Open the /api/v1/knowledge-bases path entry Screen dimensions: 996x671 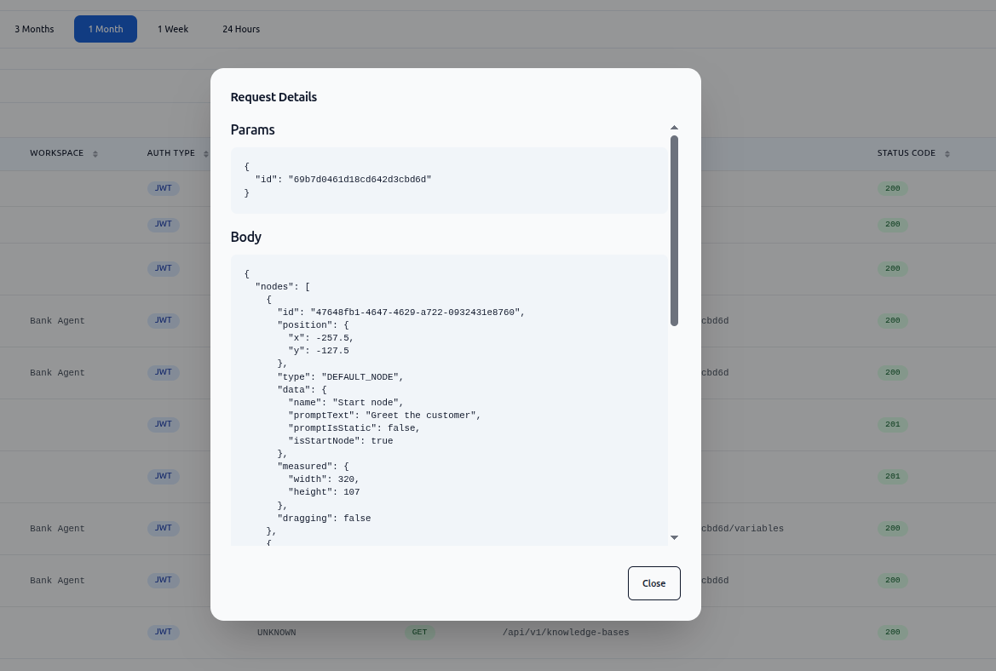point(566,633)
